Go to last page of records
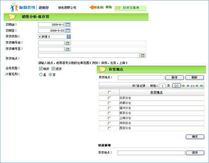209x163 pixels. [202, 86]
